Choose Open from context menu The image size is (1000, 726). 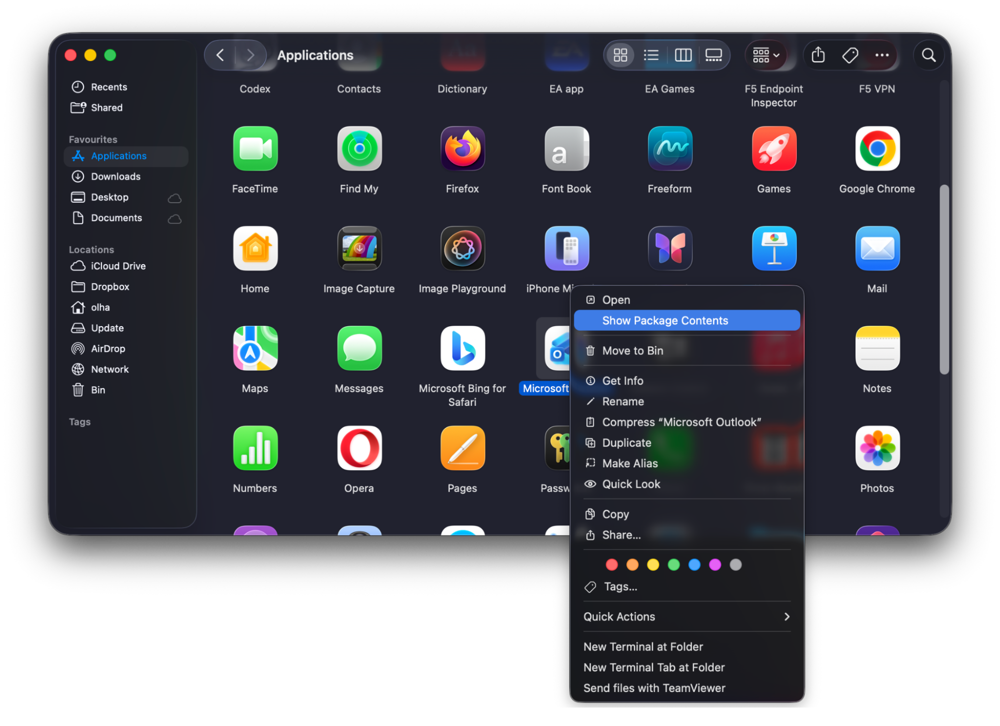point(687,300)
